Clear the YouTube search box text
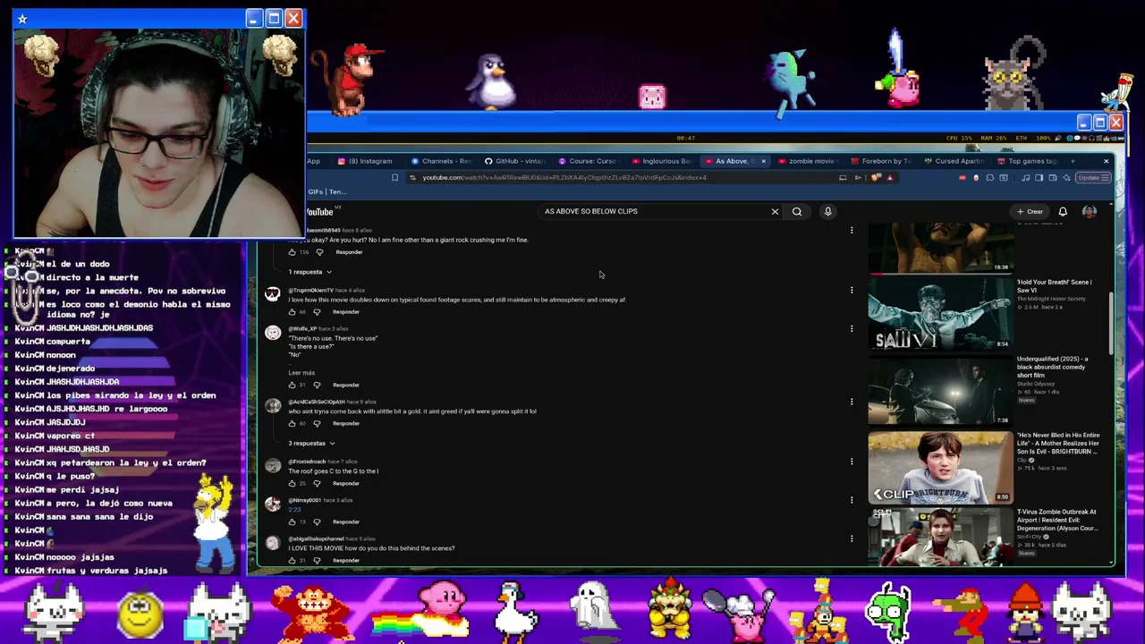The image size is (1145, 644). (775, 212)
